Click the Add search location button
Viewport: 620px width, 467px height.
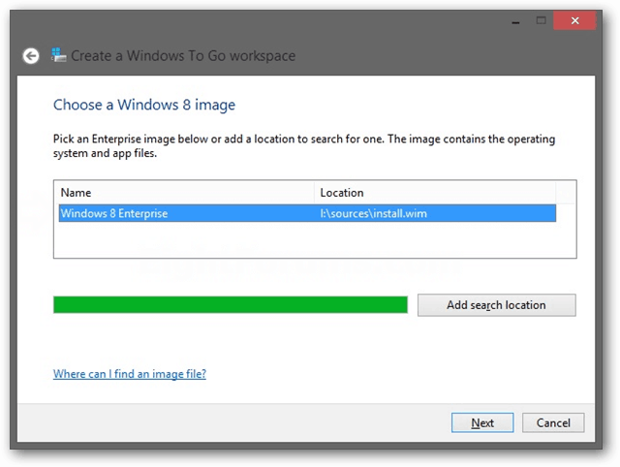[497, 305]
